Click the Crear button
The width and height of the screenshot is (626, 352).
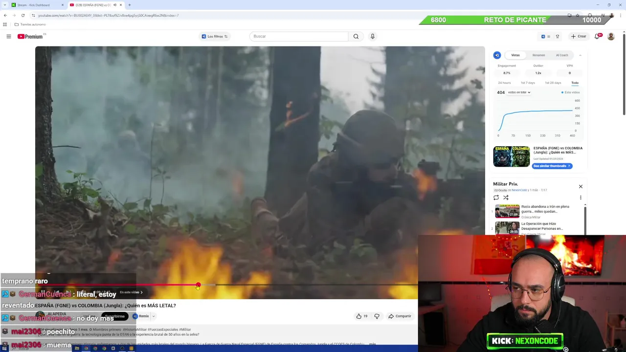click(x=579, y=36)
